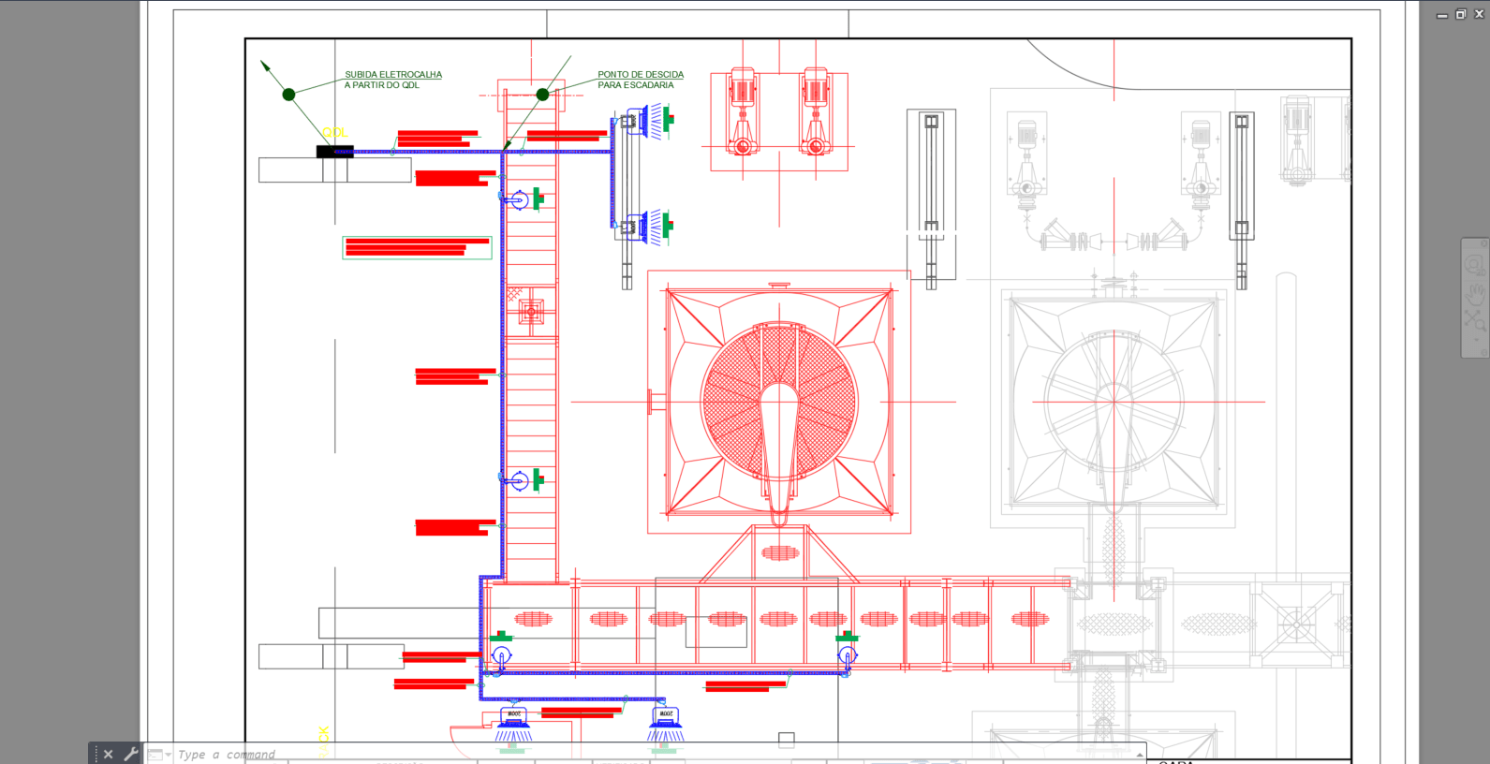Image resolution: width=1490 pixels, height=764 pixels.
Task: Select the green-bordered red text box
Action: pos(417,247)
